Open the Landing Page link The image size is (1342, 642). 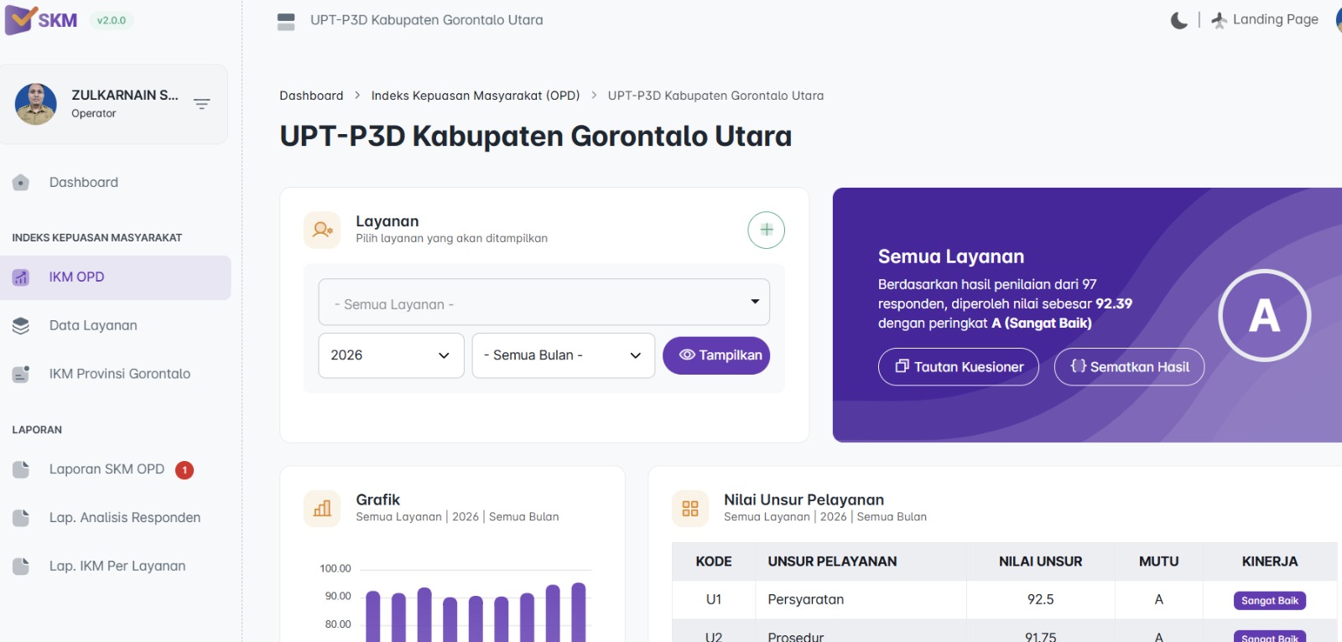(x=1275, y=19)
